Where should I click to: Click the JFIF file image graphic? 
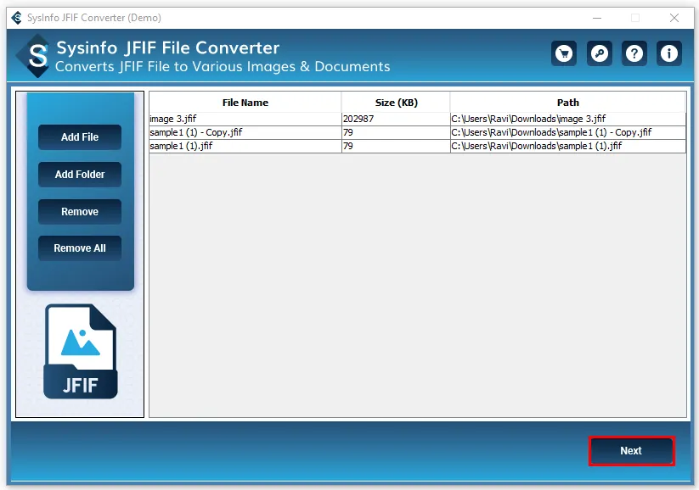(80, 351)
